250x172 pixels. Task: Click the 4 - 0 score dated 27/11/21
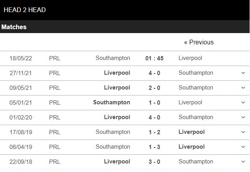[154, 73]
